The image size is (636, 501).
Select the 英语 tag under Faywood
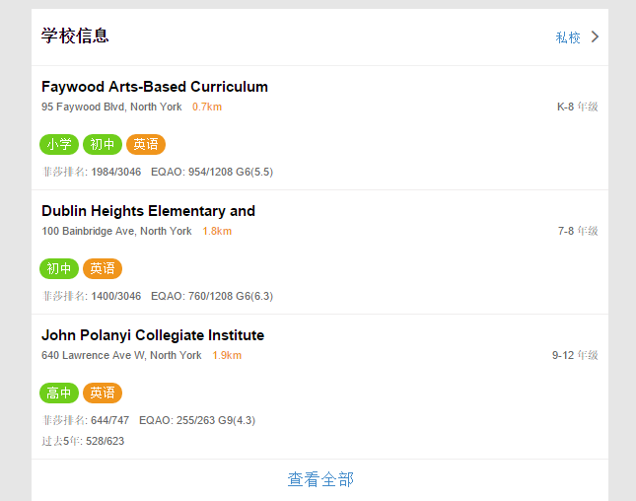click(146, 145)
